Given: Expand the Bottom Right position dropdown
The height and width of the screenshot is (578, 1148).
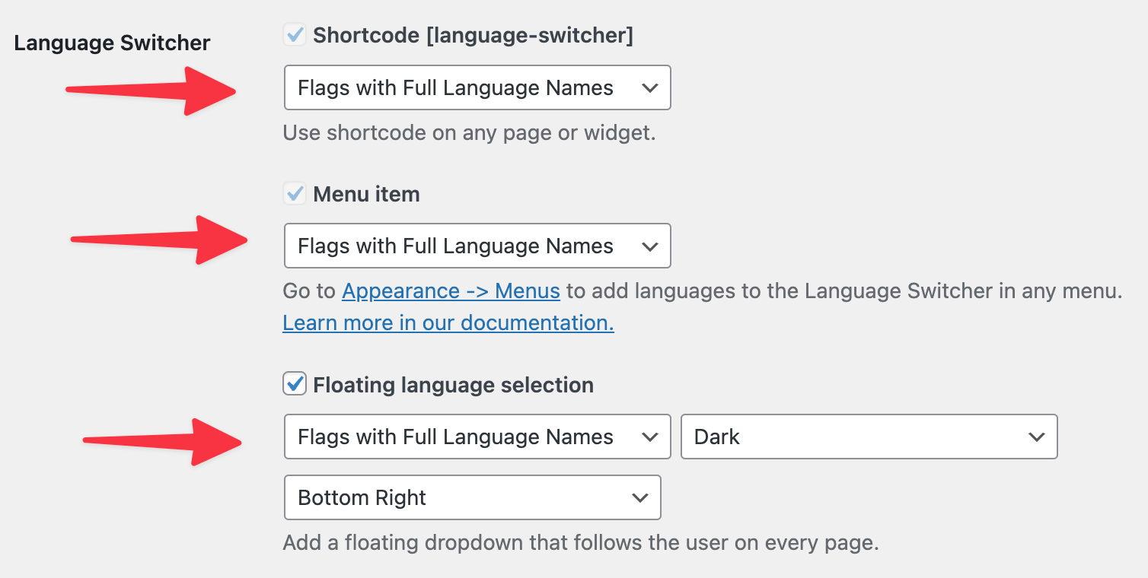Looking at the screenshot, I should pyautogui.click(x=472, y=497).
